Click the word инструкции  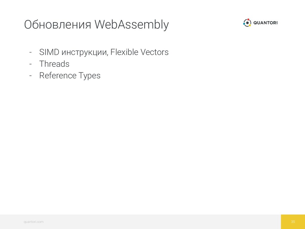pyautogui.click(x=85, y=53)
